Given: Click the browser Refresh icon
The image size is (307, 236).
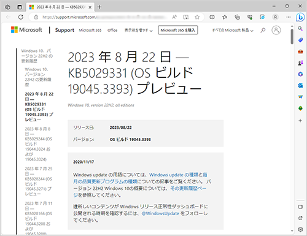Looking at the screenshot, I should [21, 17].
